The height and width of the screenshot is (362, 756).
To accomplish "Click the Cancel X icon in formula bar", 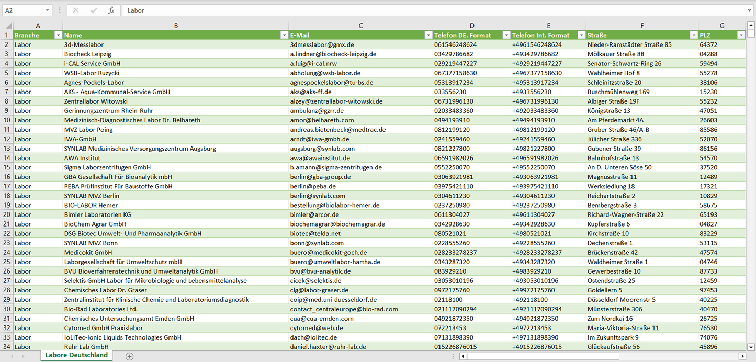I will click(x=76, y=10).
